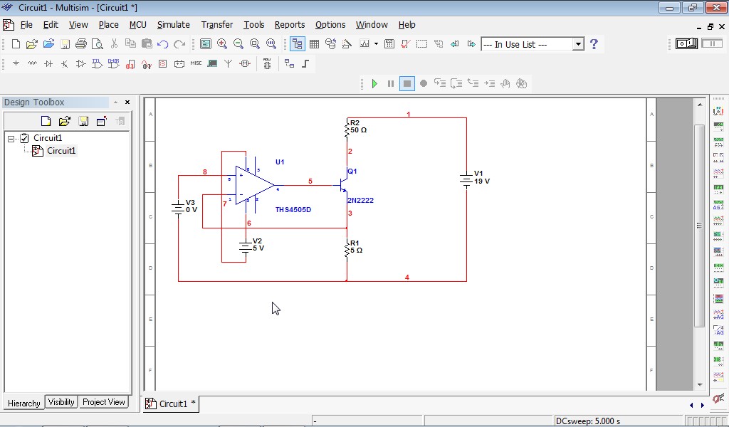Place TTL component icon
The height and width of the screenshot is (427, 729).
click(x=97, y=63)
